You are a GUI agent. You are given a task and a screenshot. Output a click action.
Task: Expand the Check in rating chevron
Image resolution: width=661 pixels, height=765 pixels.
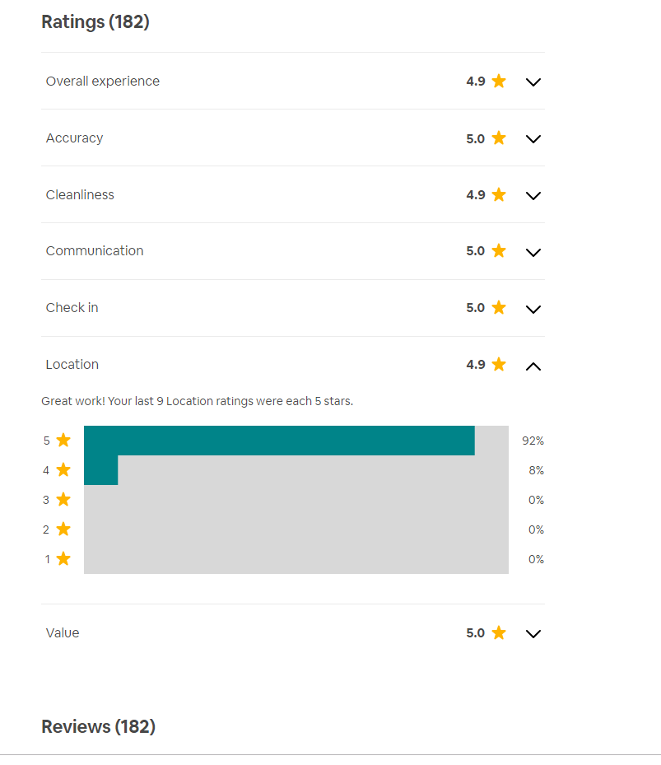tap(533, 309)
